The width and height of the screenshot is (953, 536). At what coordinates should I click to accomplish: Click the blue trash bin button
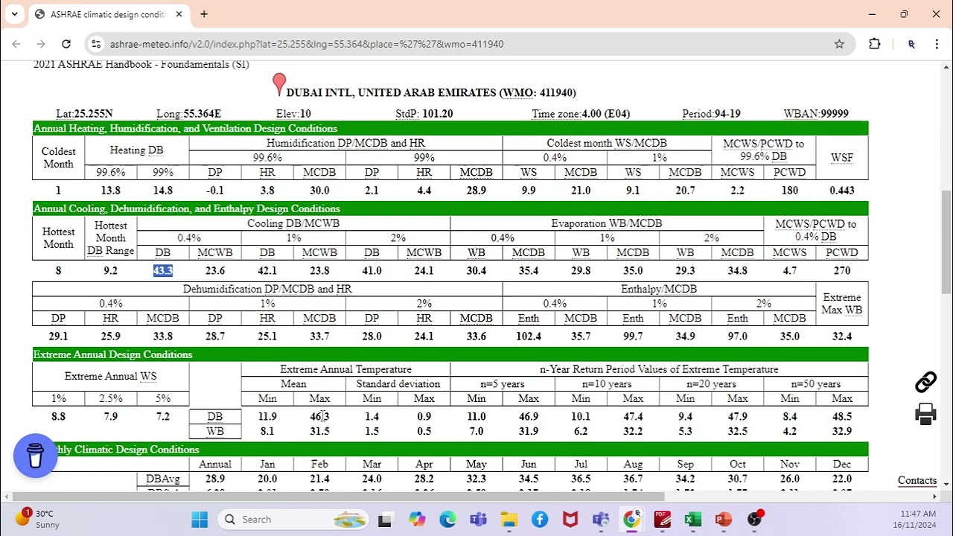point(35,456)
